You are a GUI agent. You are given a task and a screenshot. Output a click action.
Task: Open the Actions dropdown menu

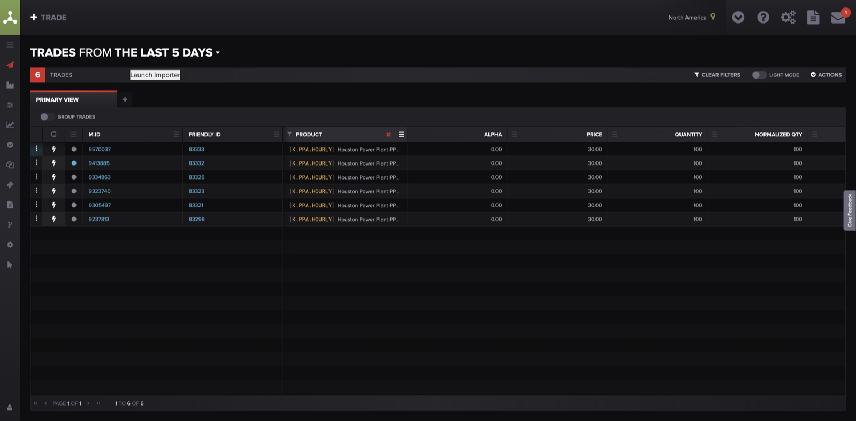coord(826,75)
